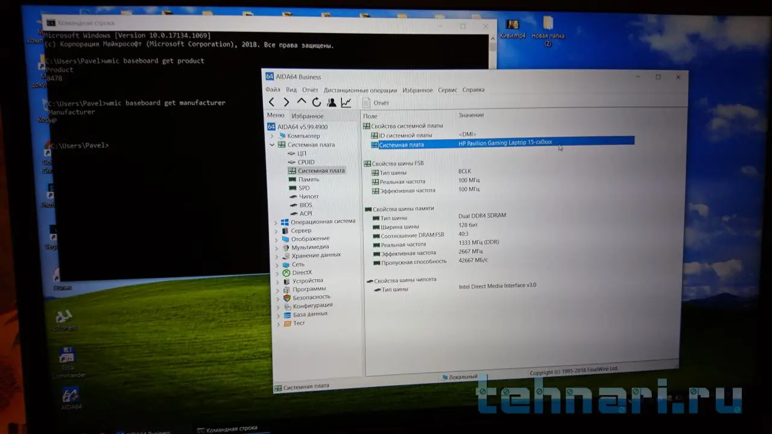Select Компьютер in the tree

pyautogui.click(x=299, y=136)
